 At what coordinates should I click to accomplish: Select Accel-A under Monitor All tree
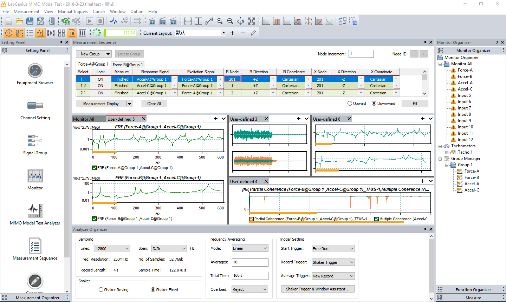pos(465,83)
